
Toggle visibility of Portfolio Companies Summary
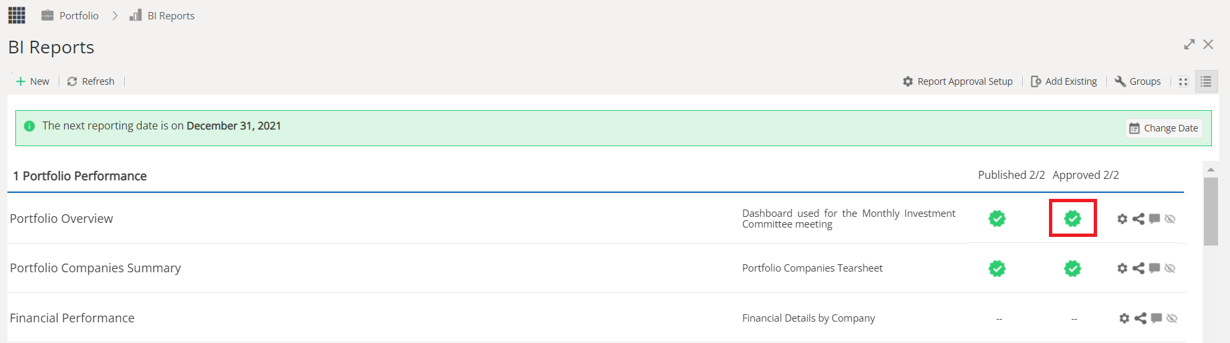1170,268
